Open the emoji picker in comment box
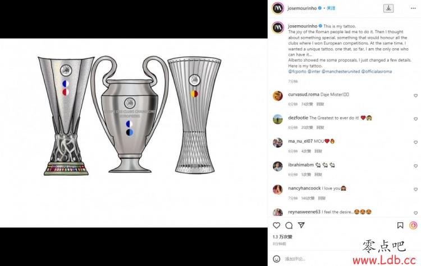The width and height of the screenshot is (421, 266). (x=276, y=259)
